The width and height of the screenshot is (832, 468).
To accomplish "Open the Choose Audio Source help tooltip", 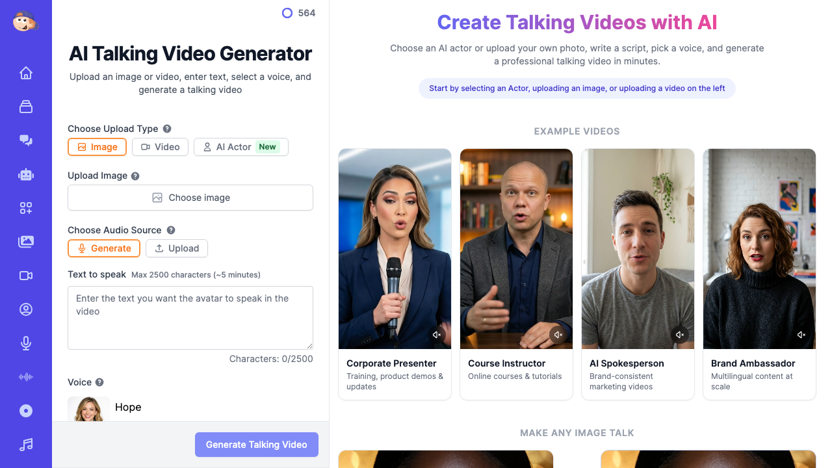I will [170, 229].
